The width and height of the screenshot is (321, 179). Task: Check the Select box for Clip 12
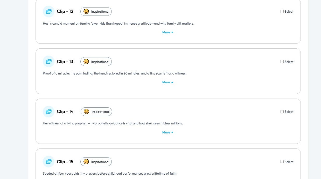coord(282,11)
